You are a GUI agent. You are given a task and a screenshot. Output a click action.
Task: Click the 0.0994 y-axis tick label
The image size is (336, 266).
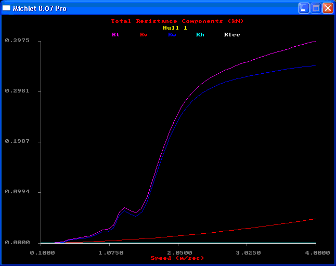(17, 192)
